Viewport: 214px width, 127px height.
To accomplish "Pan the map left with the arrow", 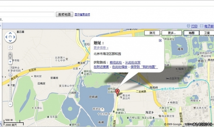I will pos(6,37).
